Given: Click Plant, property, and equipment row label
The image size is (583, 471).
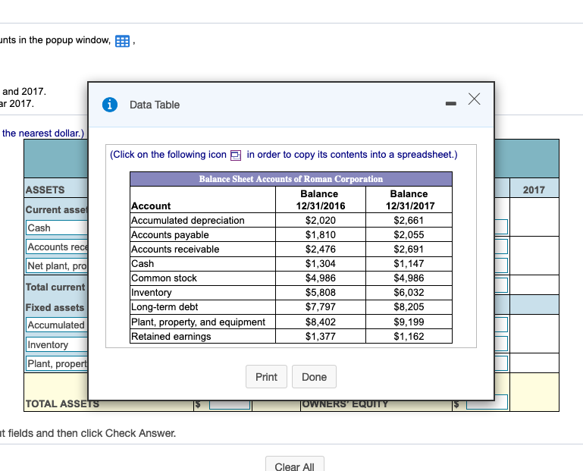Looking at the screenshot, I should [198, 322].
